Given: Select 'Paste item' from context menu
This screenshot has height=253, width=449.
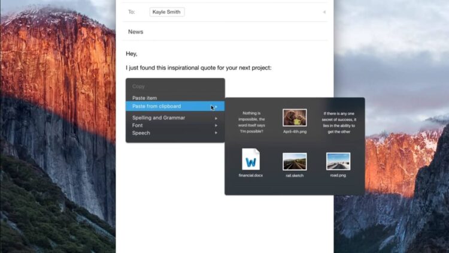Looking at the screenshot, I should pos(144,98).
